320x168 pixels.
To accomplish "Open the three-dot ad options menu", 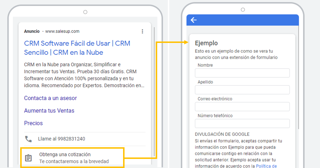I will coord(142,31).
